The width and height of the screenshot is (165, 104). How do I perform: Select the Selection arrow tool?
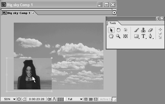(111, 30)
